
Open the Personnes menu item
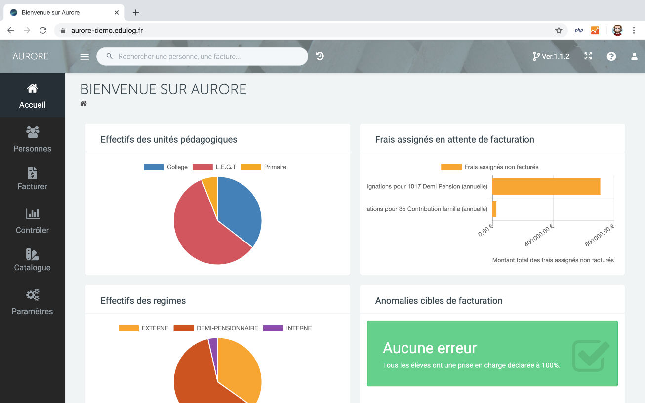point(32,139)
